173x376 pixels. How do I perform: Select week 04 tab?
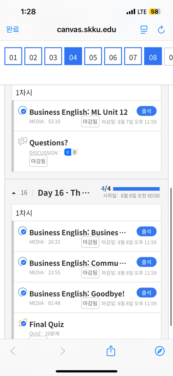[73, 56]
